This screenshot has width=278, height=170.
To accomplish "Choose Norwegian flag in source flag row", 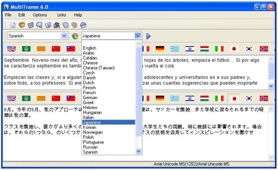I will (x=264, y=48).
